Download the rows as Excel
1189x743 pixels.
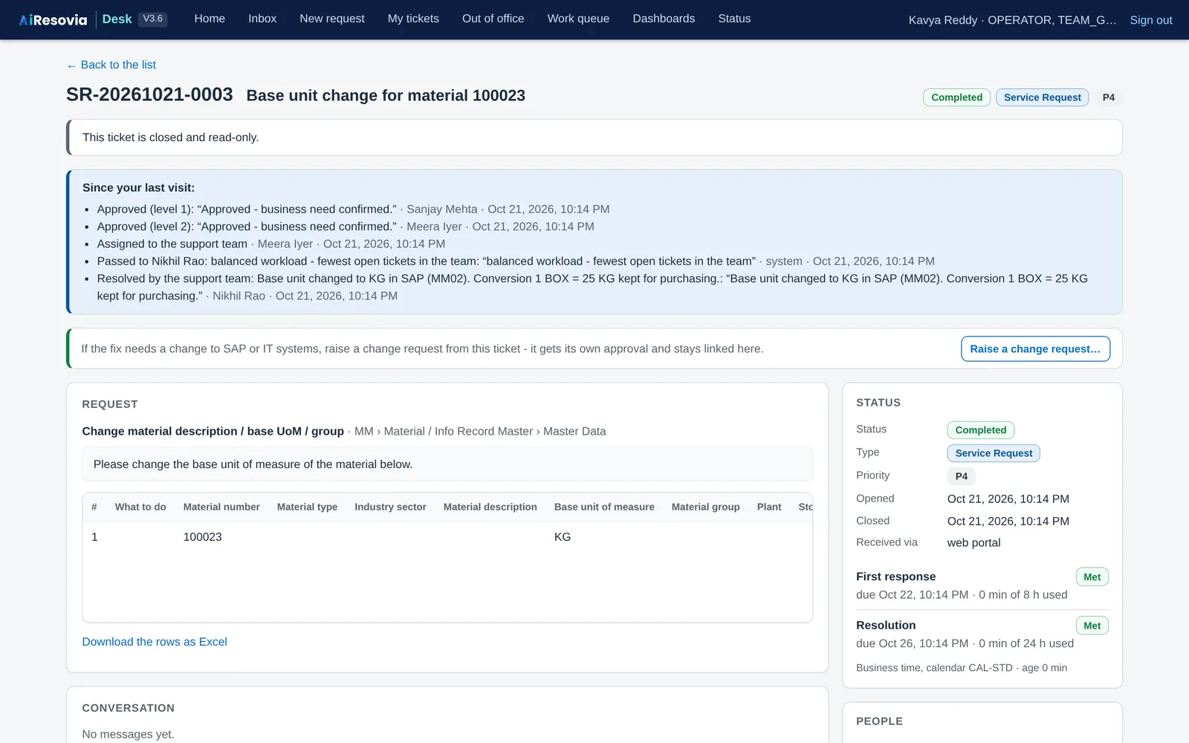pyautogui.click(x=155, y=641)
